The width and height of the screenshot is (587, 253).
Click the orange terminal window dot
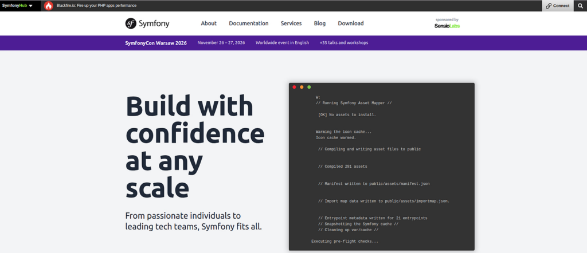302,87
